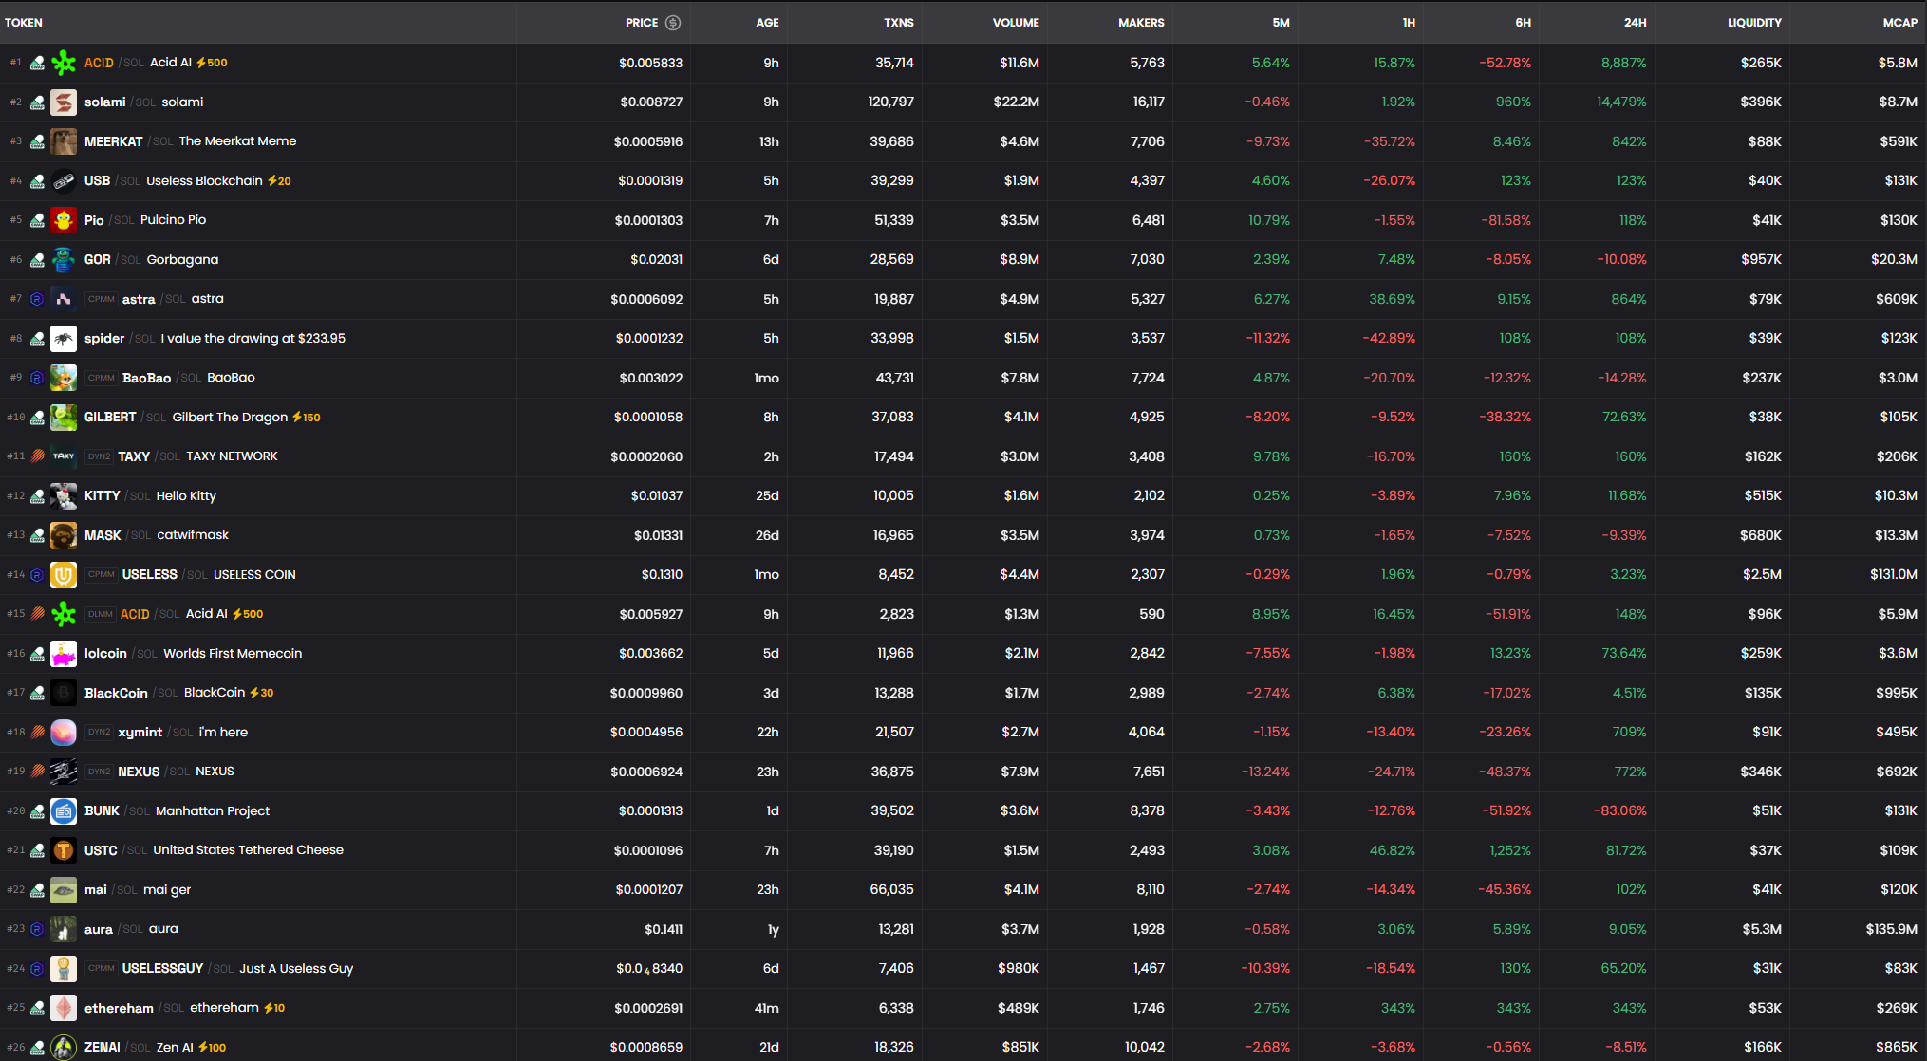This screenshot has height=1061, width=1927.
Task: Click the CPMM label on BaoBao row
Action: click(102, 378)
